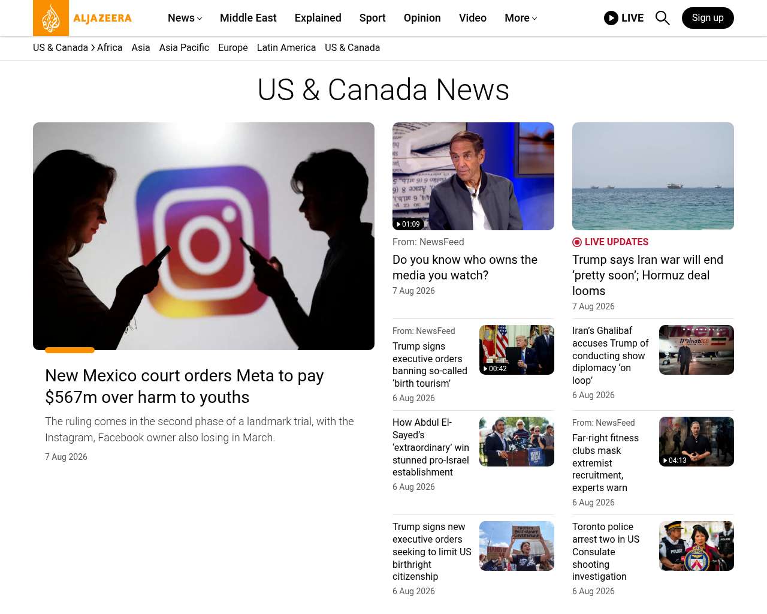Screen dimensions: 767x614
Task: Click the red LIVE UPDATES indicator
Action: tap(611, 242)
